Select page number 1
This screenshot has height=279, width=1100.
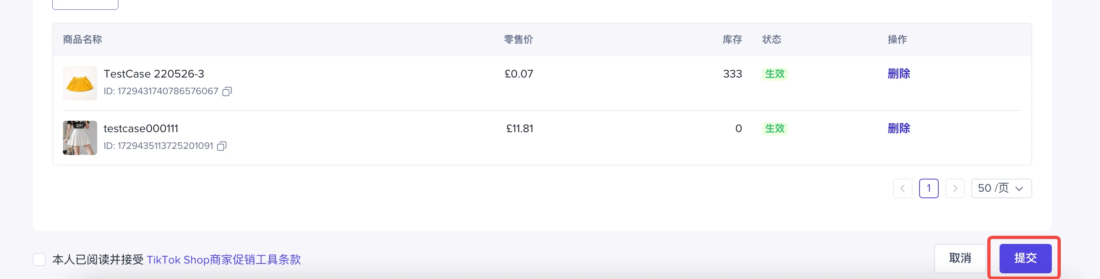(929, 188)
